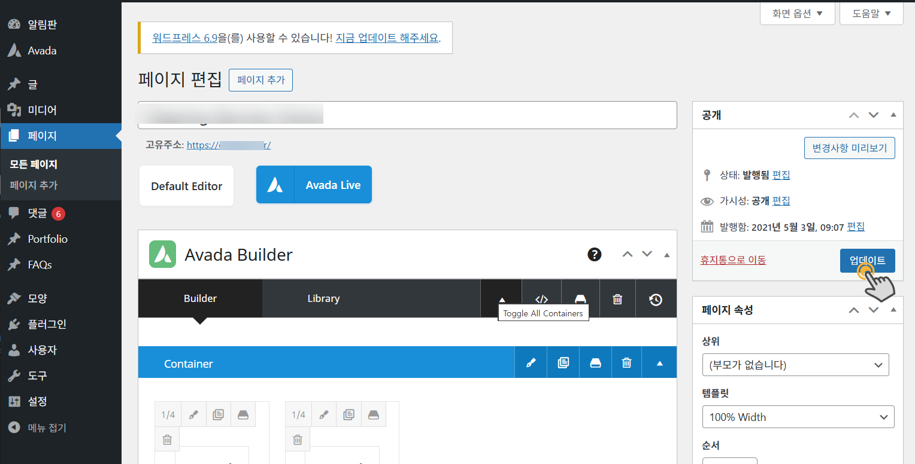Move Avada Builder panel down
915x464 pixels.
[x=647, y=254]
